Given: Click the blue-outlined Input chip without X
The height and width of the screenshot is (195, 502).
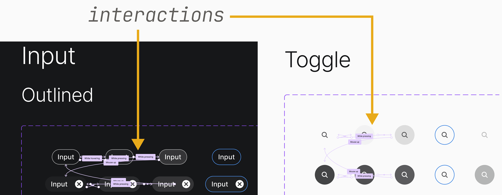Looking at the screenshot, I should (226, 157).
